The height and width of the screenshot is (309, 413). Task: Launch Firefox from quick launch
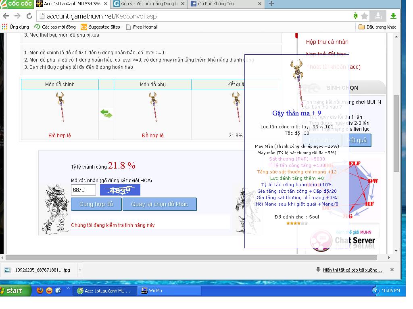tap(40, 290)
